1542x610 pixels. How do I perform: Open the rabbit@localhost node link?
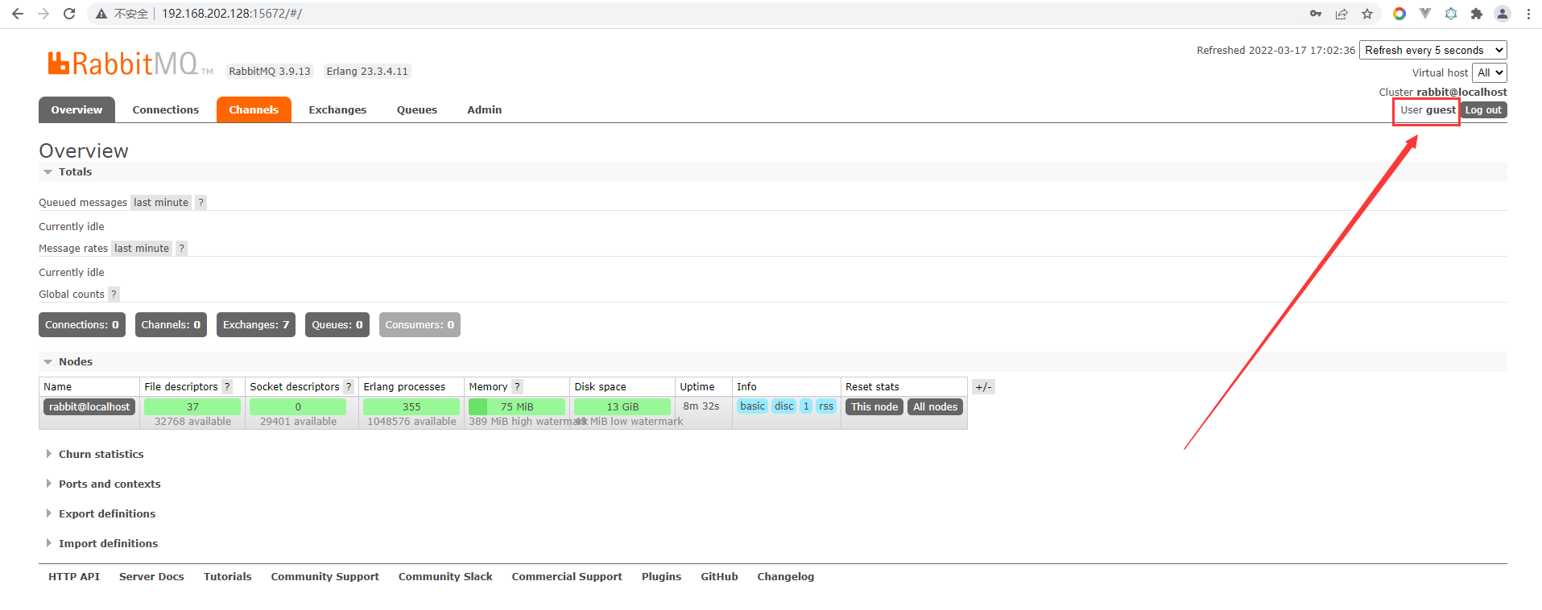click(x=89, y=407)
